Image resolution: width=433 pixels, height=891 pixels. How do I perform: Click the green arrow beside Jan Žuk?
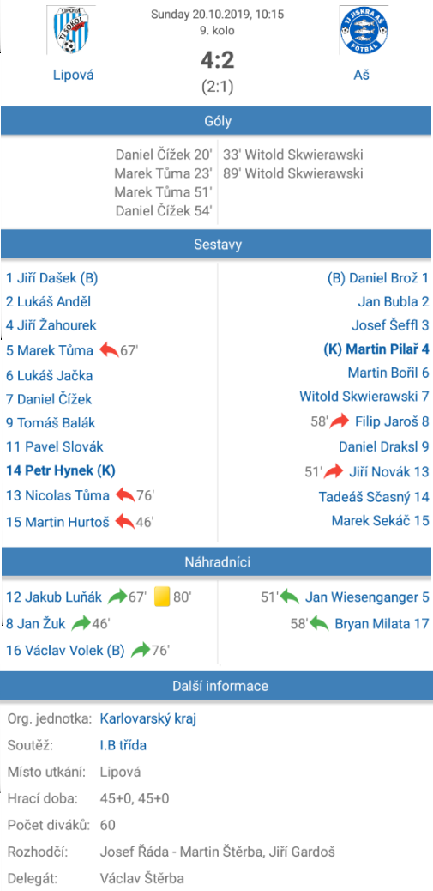click(x=81, y=623)
